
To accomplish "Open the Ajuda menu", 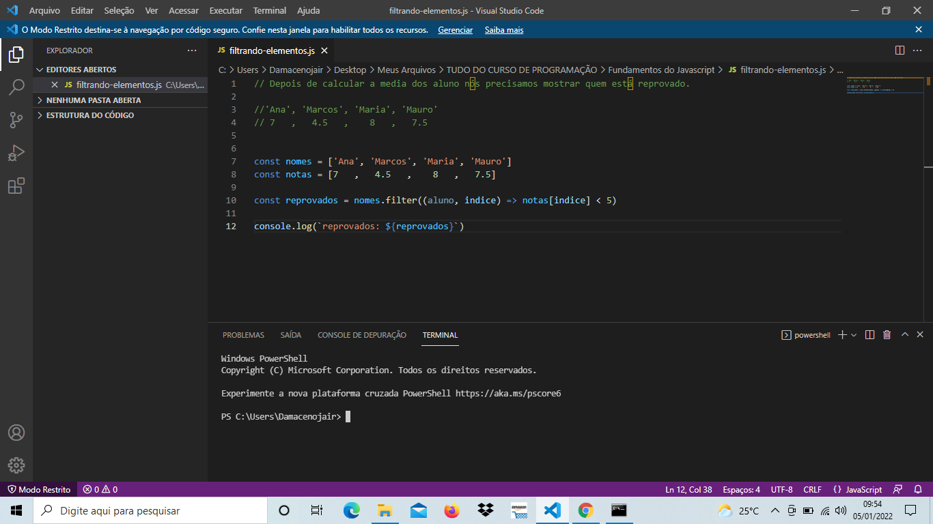I will pos(308,10).
